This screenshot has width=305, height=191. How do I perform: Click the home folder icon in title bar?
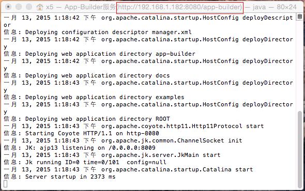point(40,7)
